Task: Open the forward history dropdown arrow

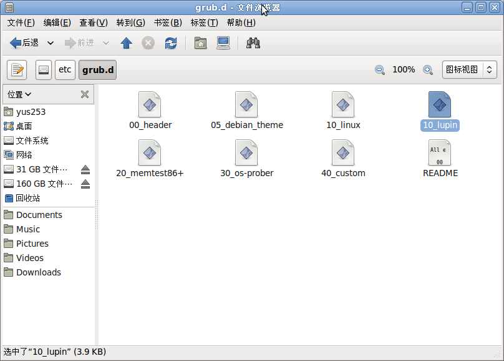Action: [106, 43]
